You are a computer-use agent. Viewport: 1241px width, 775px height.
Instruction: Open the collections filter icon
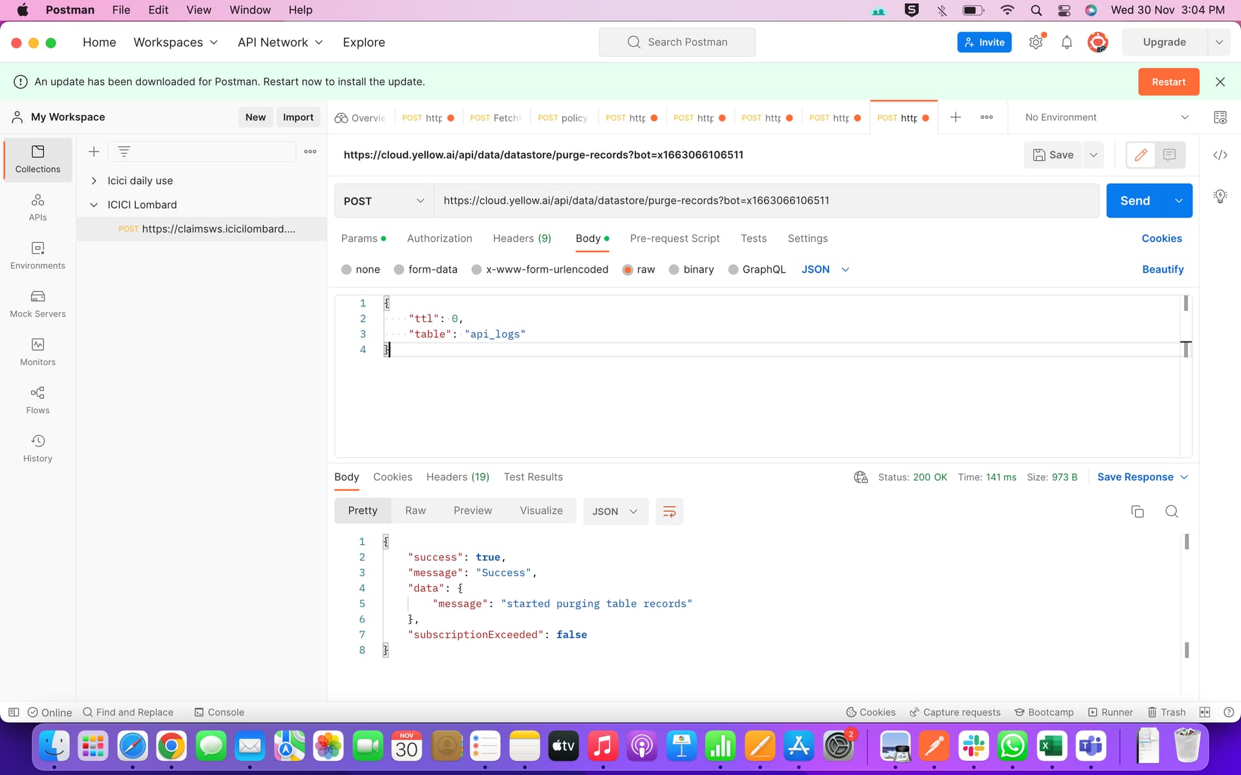click(x=123, y=151)
